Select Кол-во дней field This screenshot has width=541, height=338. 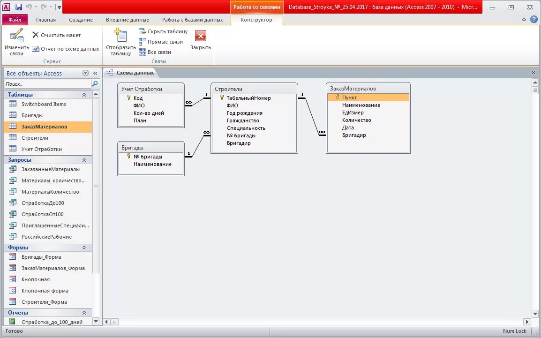149,113
